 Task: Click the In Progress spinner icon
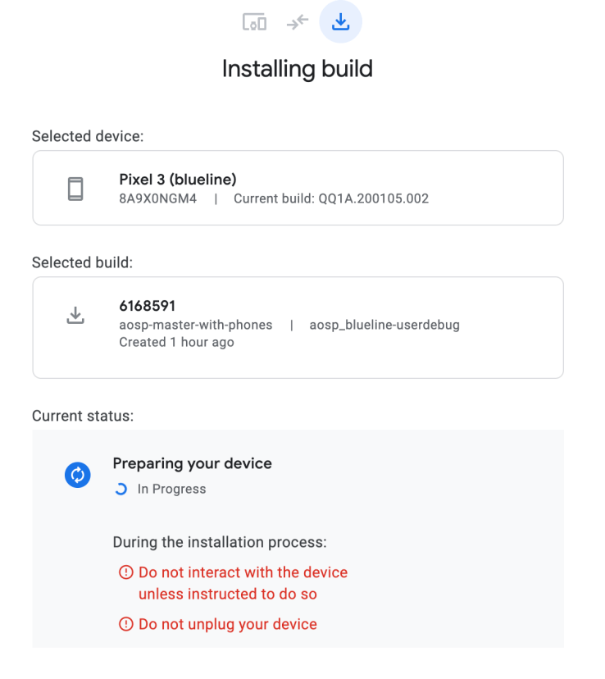(121, 490)
